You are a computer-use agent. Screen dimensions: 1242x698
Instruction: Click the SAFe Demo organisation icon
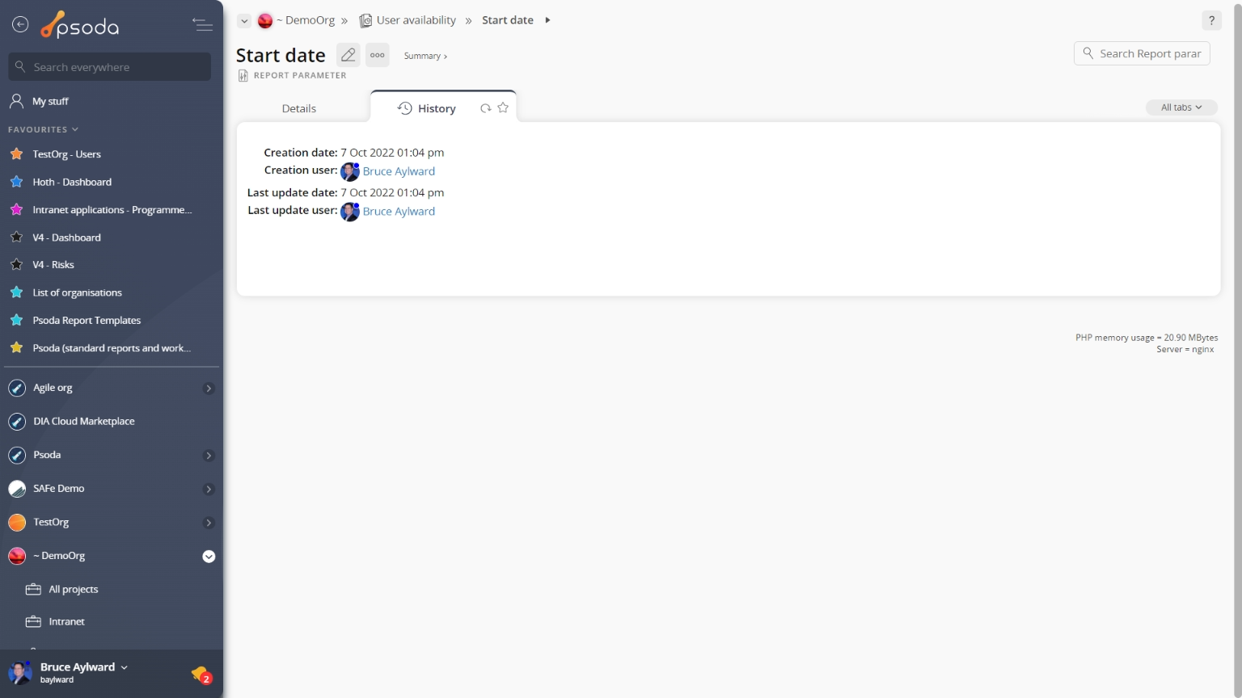17,489
